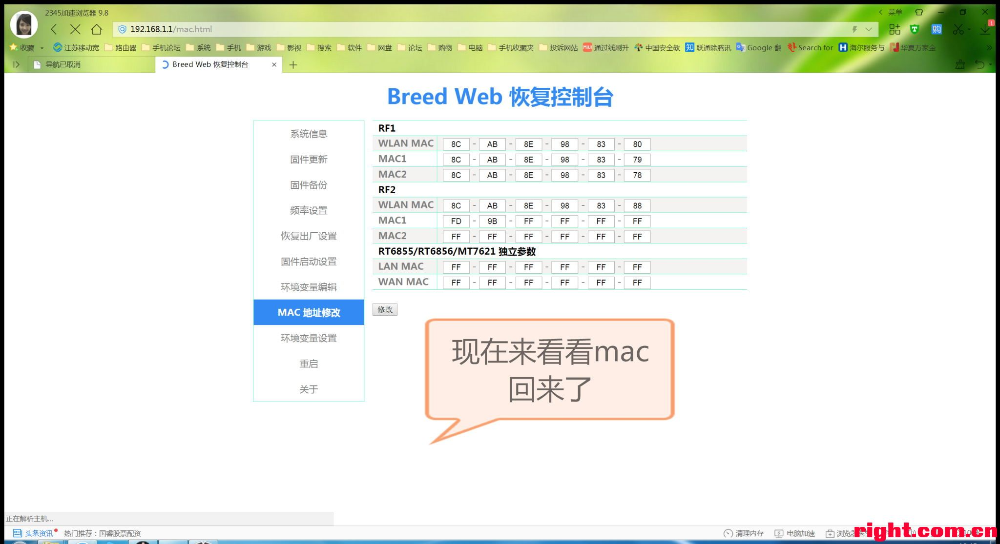Open the downloads arrow icon

coord(985,29)
